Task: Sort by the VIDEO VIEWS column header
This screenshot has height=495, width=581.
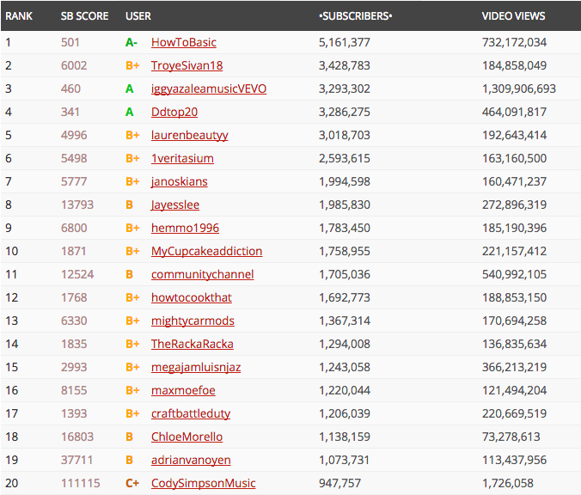Action: [513, 16]
